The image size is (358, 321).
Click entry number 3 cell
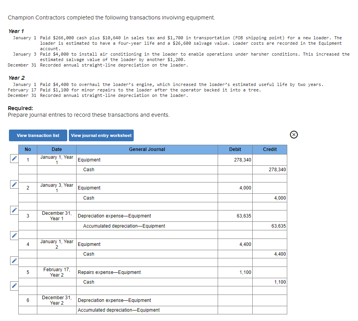pos(28,216)
